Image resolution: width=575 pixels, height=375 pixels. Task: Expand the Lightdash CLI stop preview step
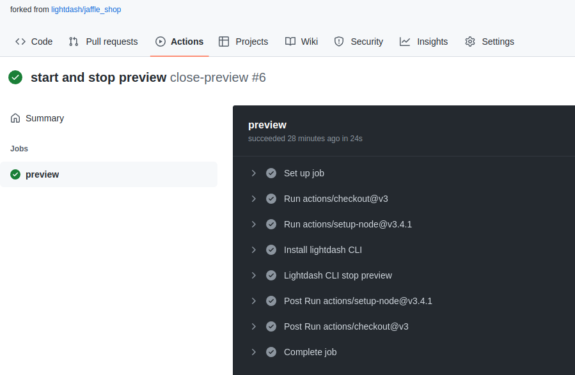point(253,275)
